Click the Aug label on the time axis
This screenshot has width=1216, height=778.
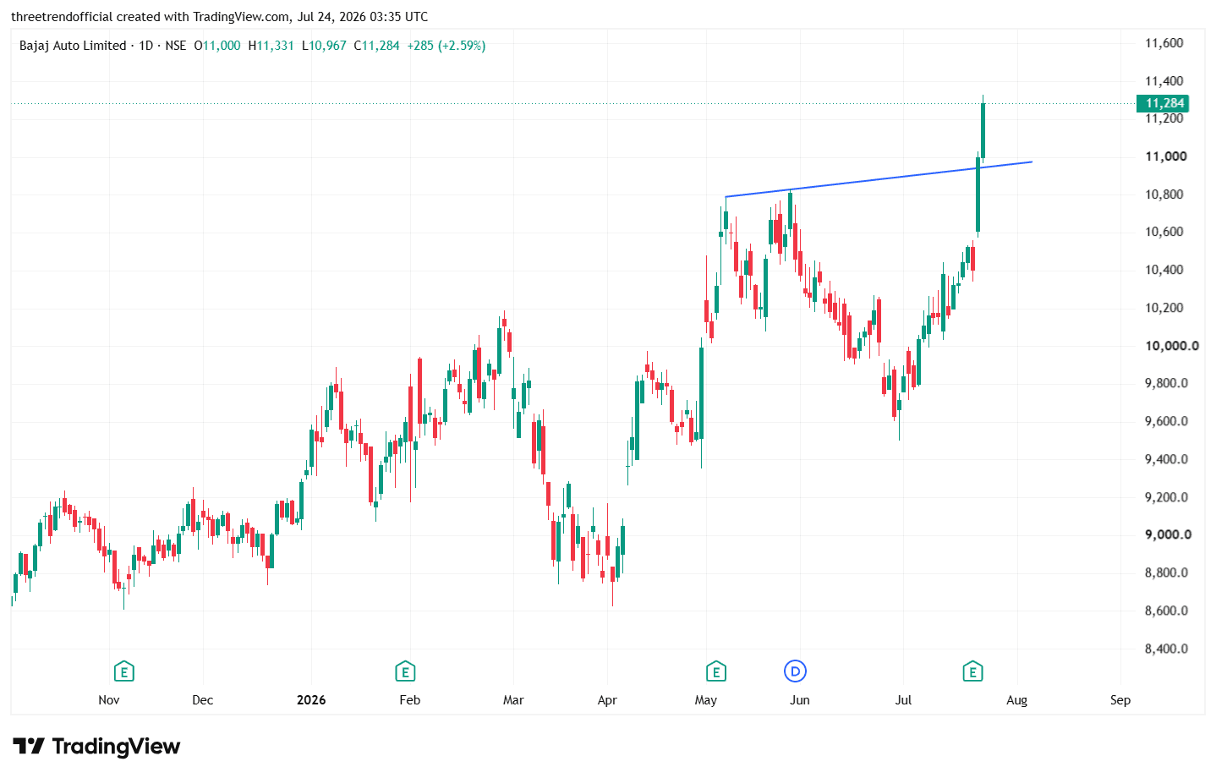pos(1017,700)
